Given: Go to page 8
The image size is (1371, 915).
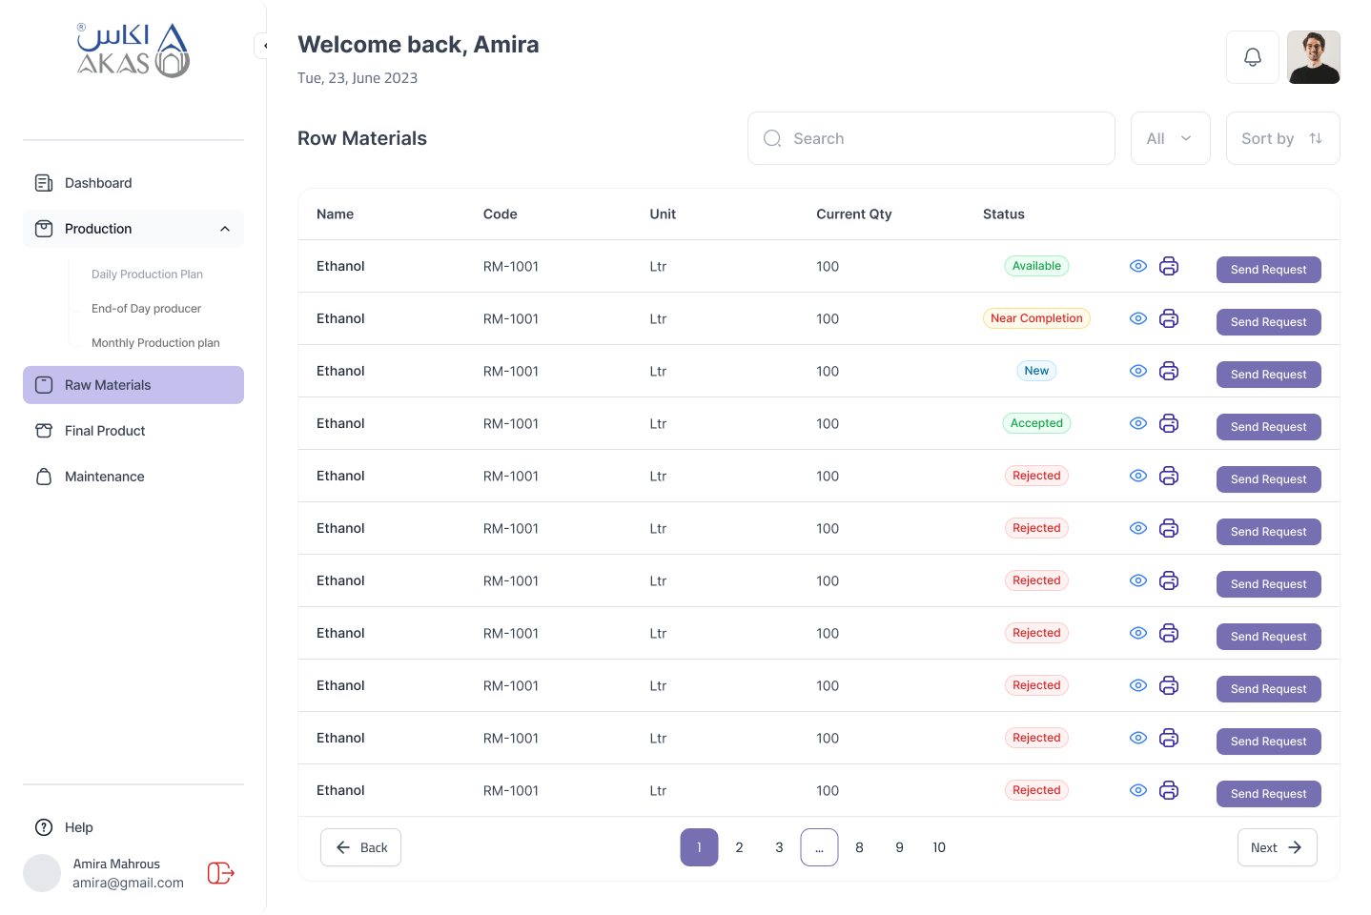Looking at the screenshot, I should (859, 847).
